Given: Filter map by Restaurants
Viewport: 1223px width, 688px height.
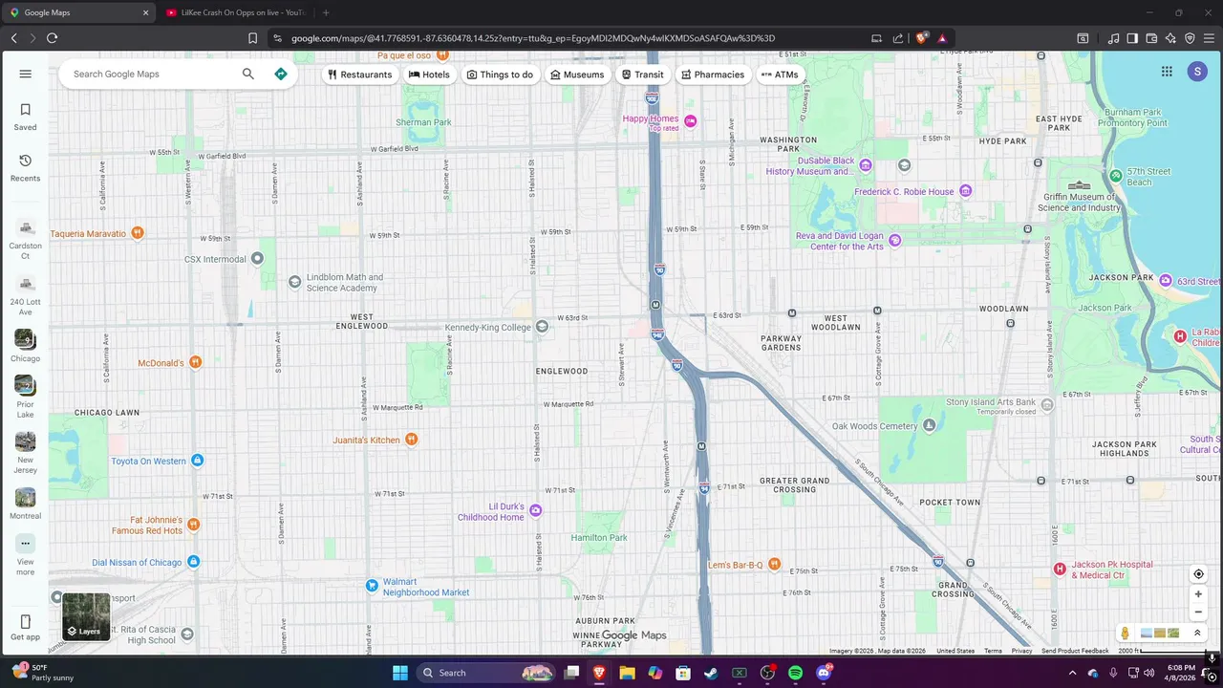Looking at the screenshot, I should click(x=360, y=75).
